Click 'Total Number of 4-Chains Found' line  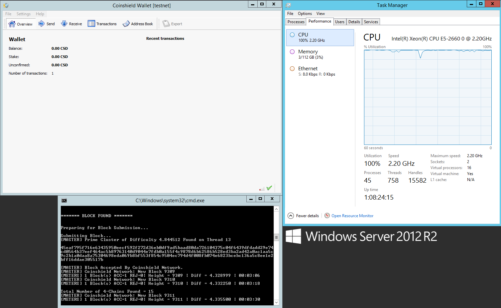coord(107,291)
